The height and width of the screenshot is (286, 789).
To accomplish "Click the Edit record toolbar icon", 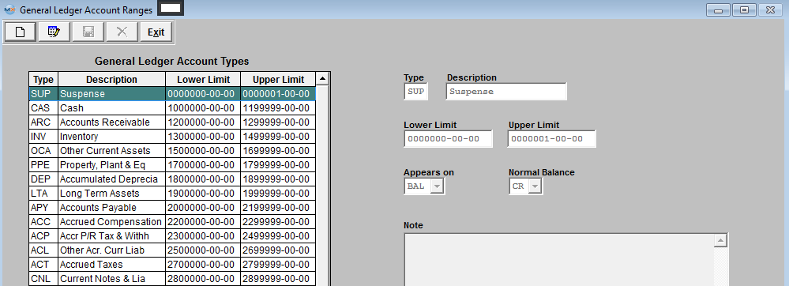I will coord(54,32).
